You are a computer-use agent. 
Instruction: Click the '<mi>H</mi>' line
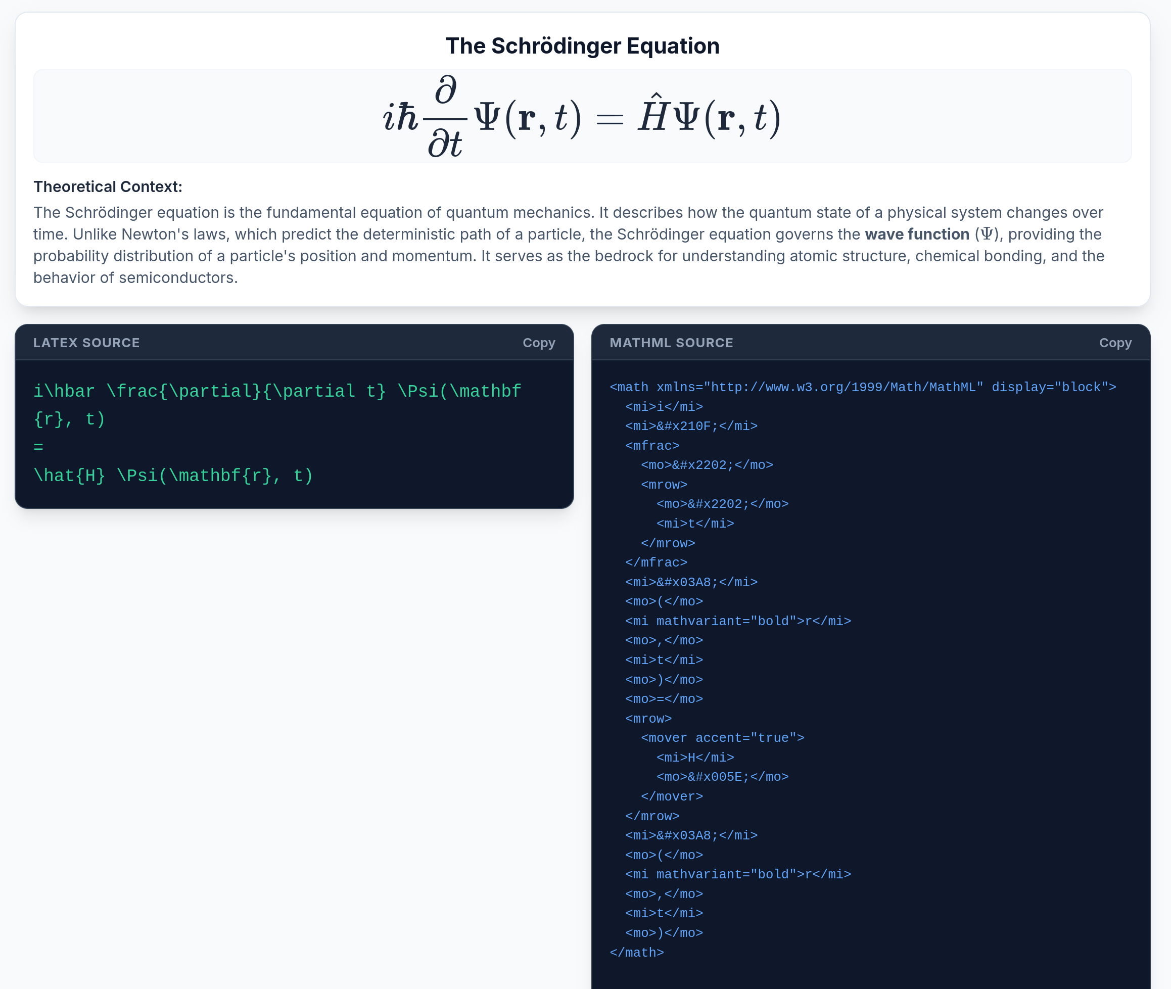[695, 758]
